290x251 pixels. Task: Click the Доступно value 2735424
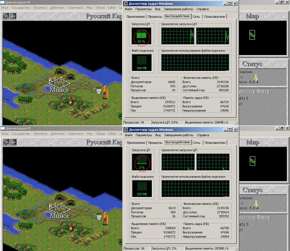tap(223, 212)
